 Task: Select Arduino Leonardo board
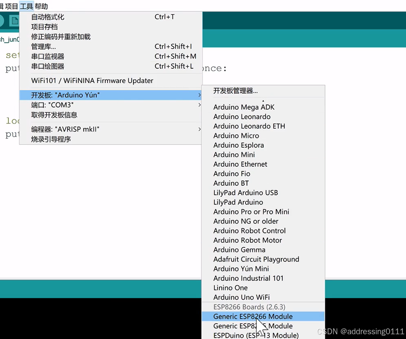point(263,117)
